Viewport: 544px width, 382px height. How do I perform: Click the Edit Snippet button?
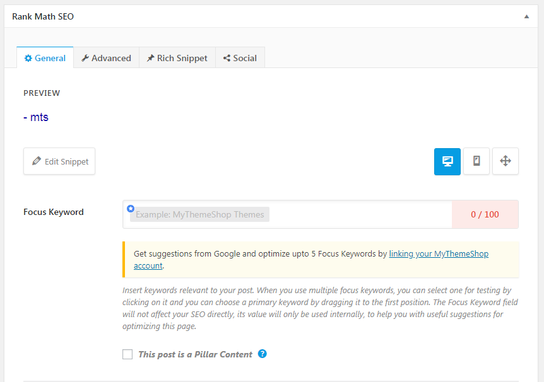tap(59, 161)
